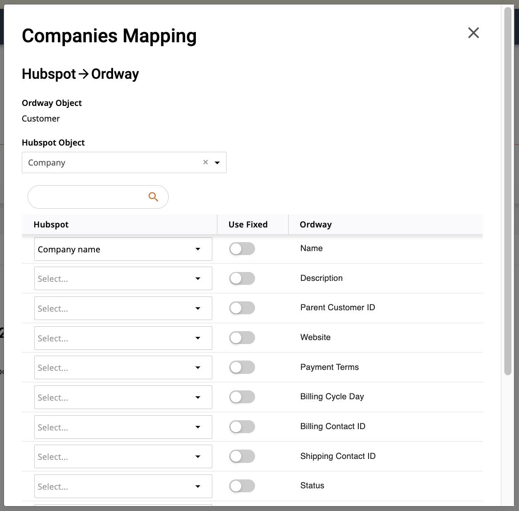
Task: Click the Billing Contact ID label
Action: tap(332, 426)
